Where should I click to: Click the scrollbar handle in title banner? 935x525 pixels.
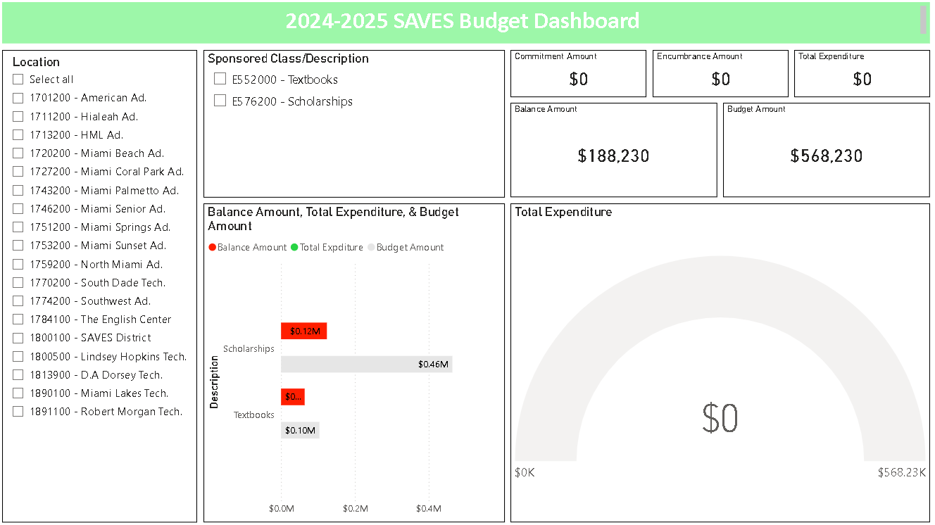pyautogui.click(x=923, y=20)
